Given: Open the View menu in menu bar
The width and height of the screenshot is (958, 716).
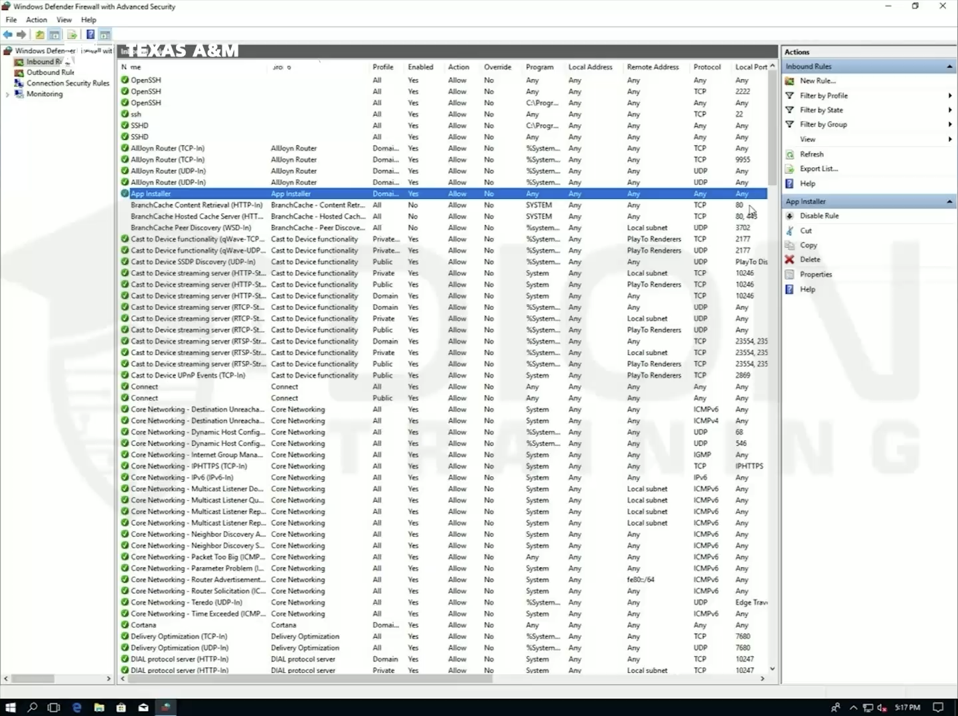Looking at the screenshot, I should [64, 20].
